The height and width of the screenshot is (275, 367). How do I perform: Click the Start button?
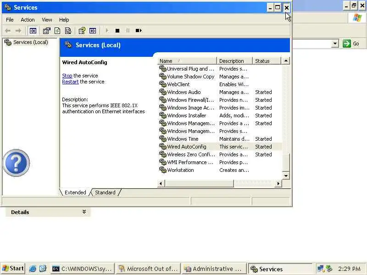(13, 269)
